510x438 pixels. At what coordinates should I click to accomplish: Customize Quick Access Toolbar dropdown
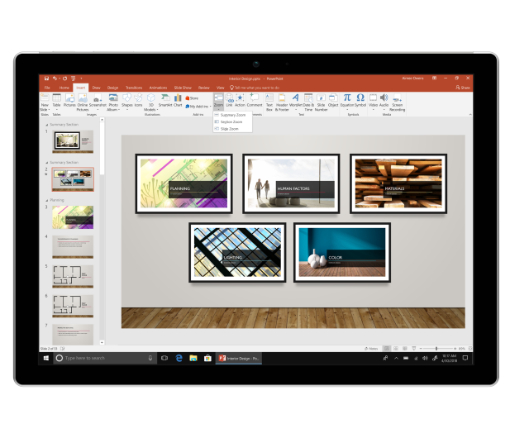pyautogui.click(x=81, y=79)
